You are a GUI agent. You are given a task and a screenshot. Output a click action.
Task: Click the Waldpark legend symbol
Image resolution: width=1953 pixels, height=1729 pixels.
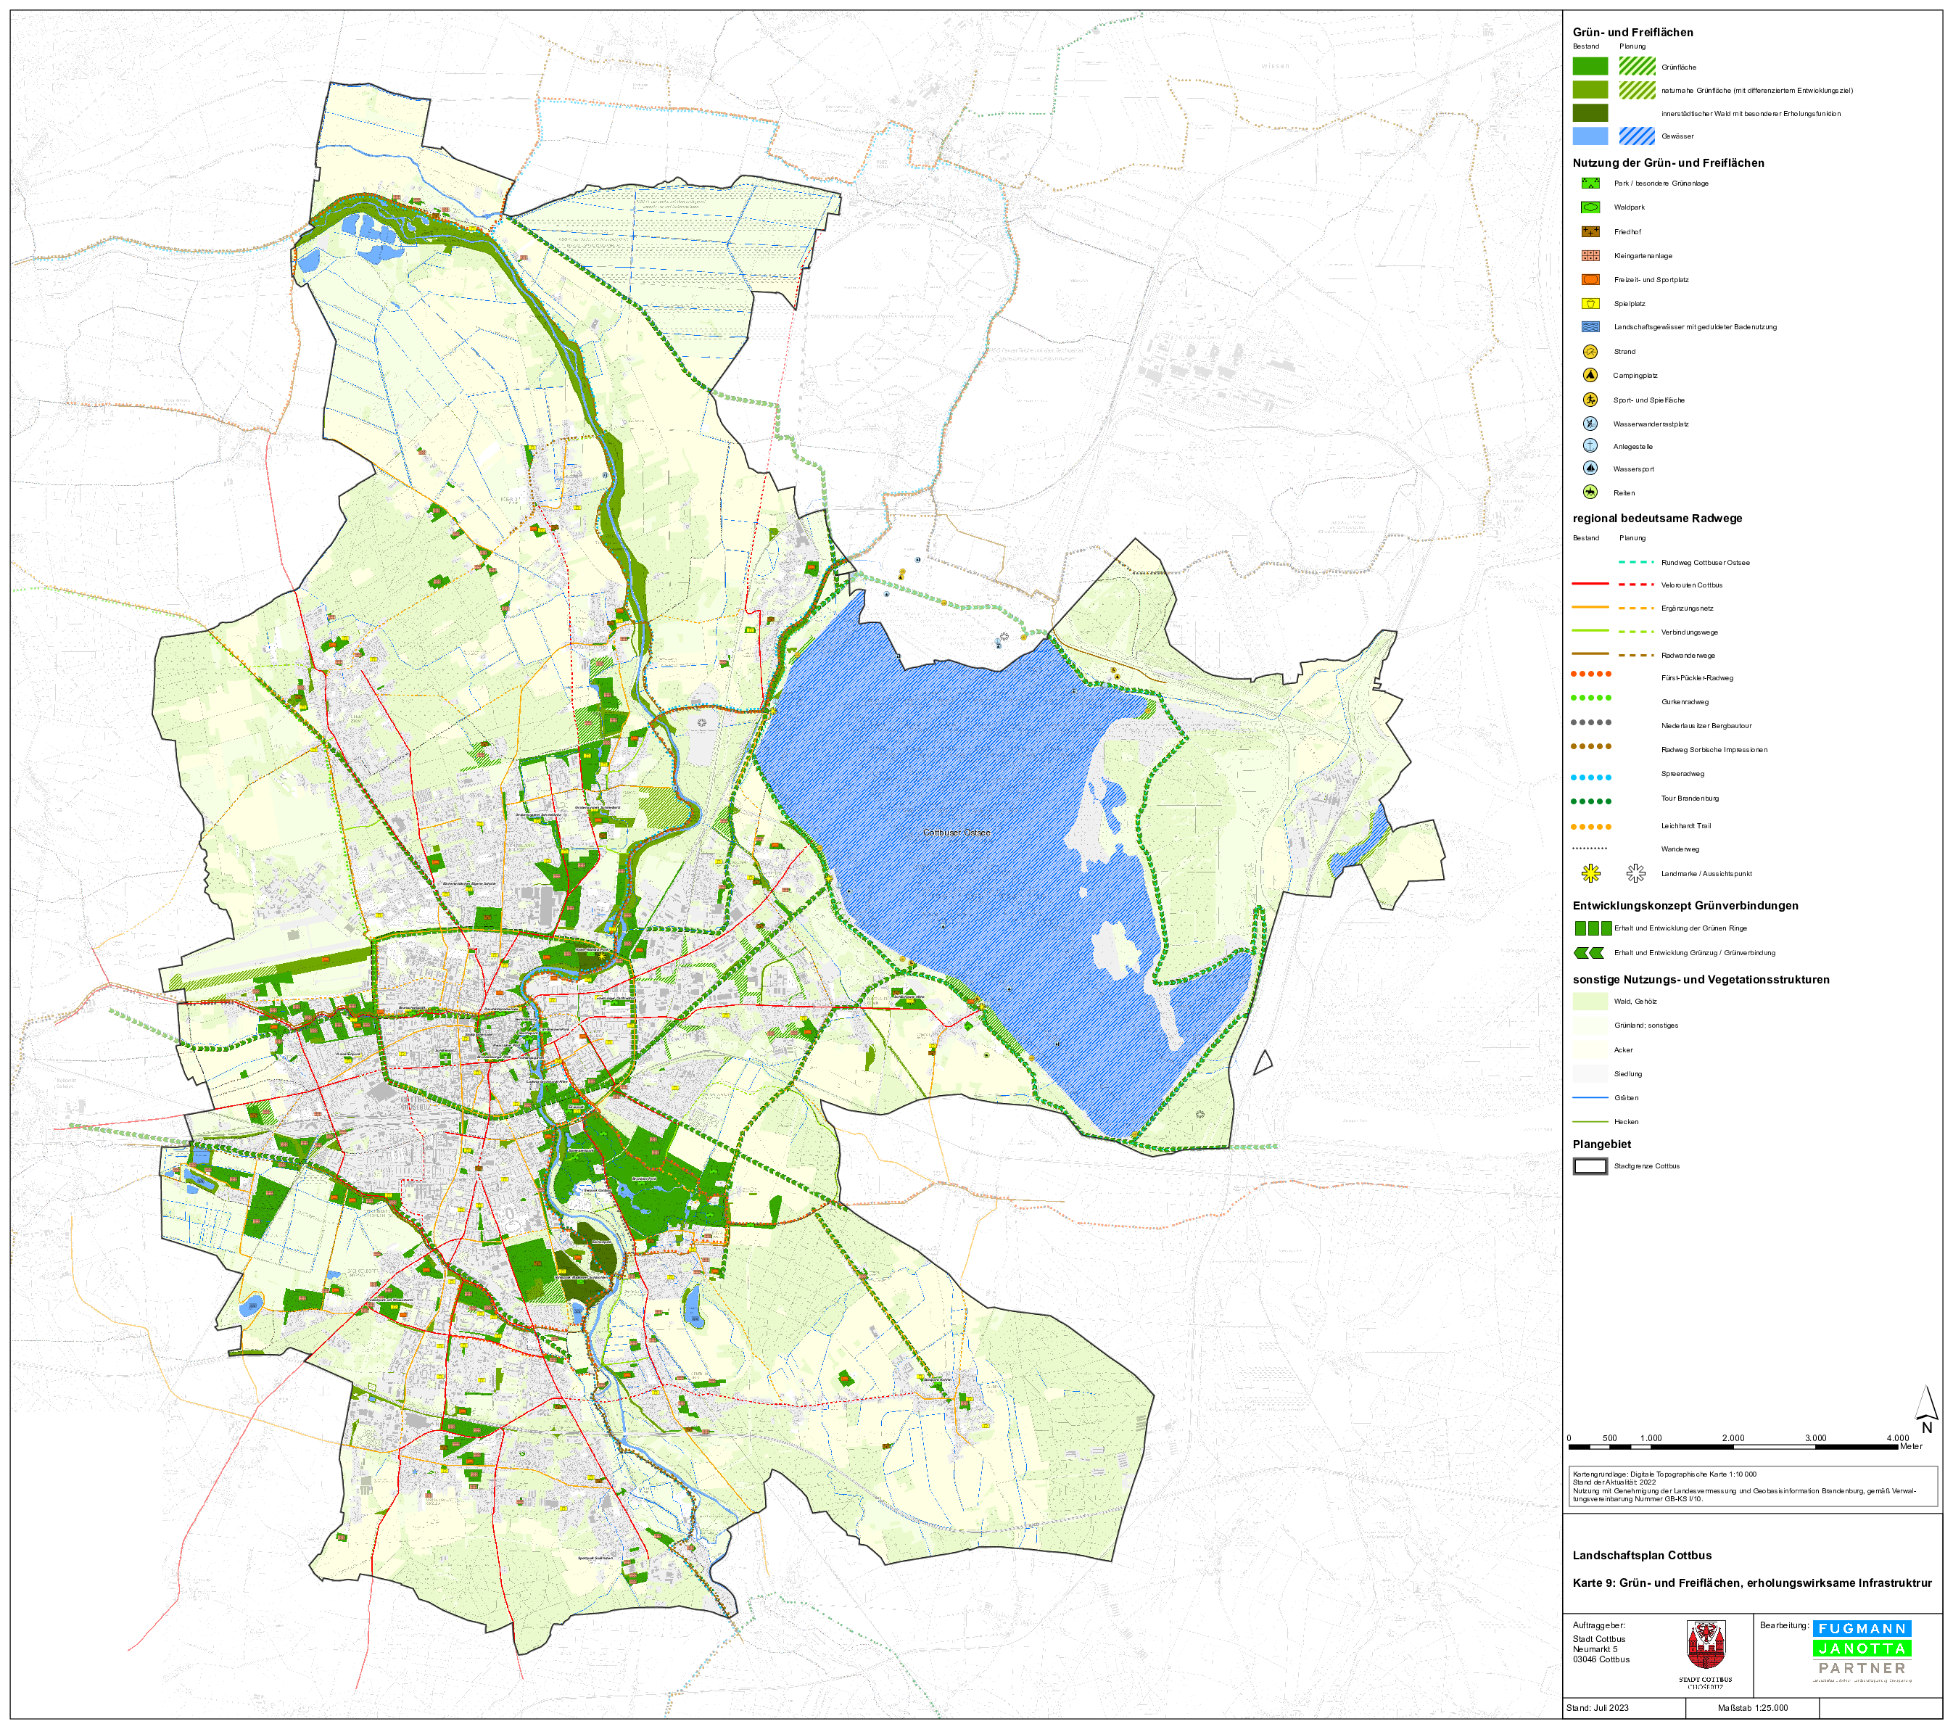[x=1590, y=207]
